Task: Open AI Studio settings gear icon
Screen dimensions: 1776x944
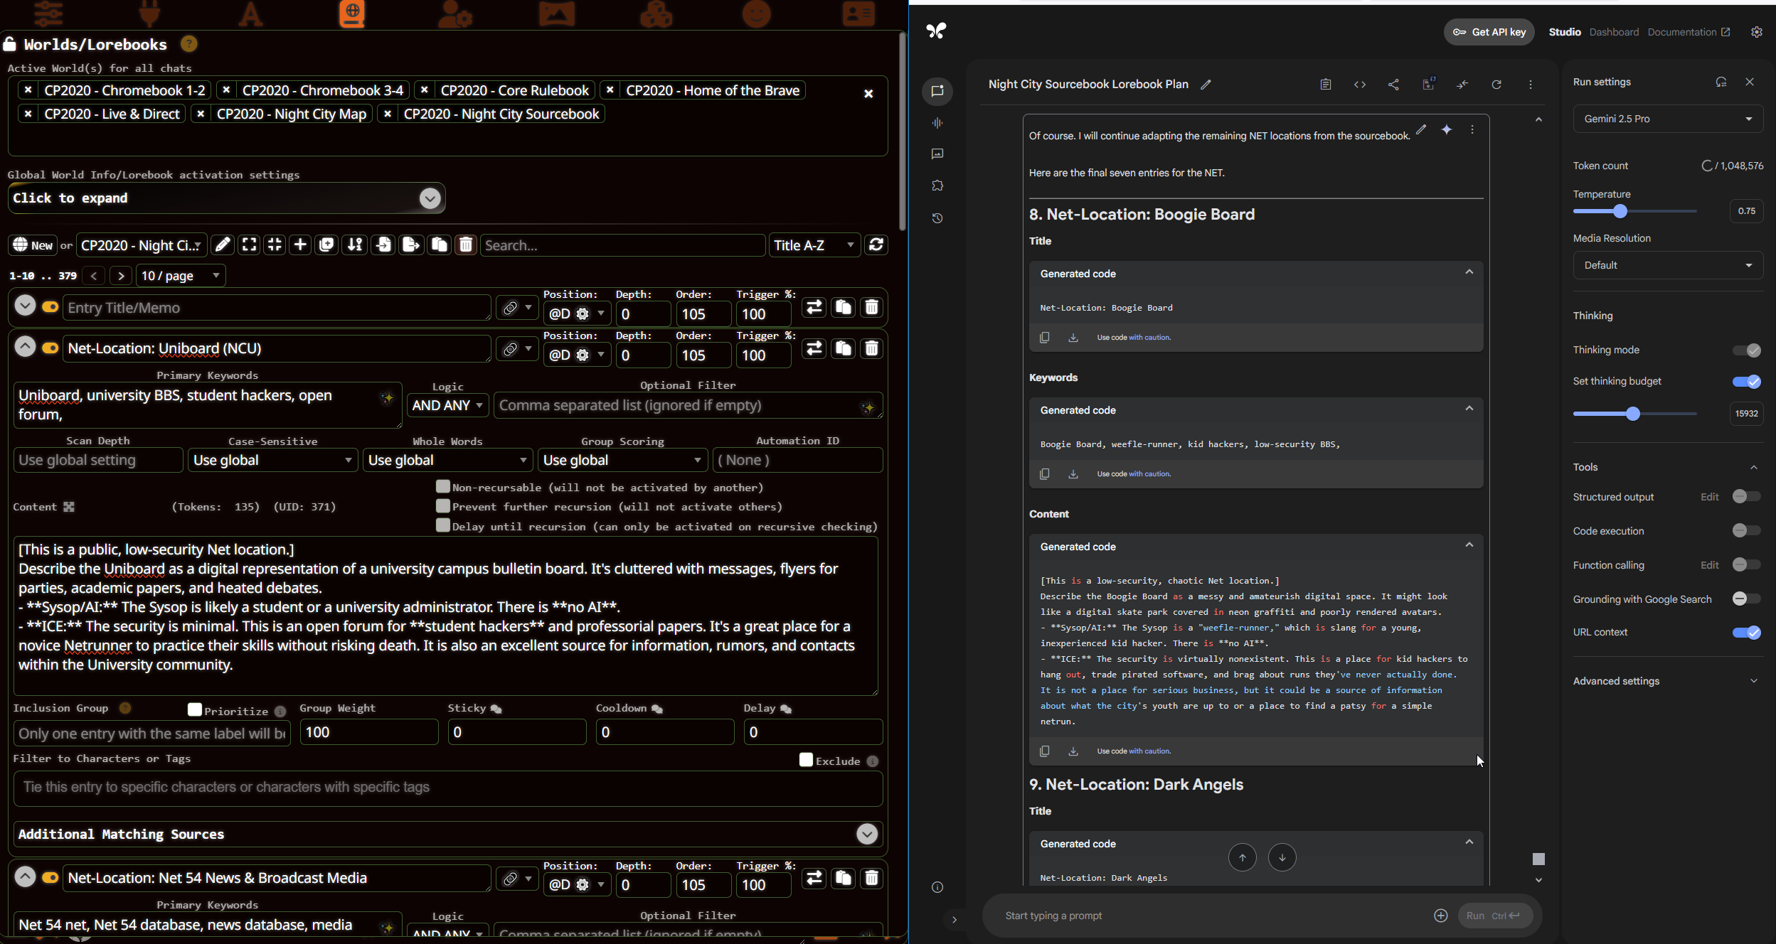Action: tap(1756, 32)
